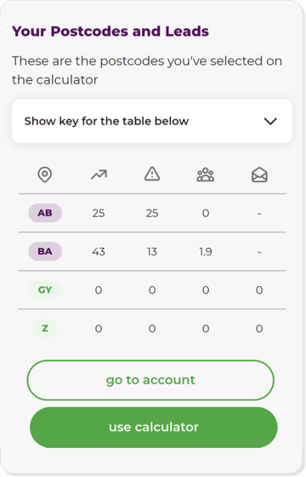Click the GY row's envelope column value
306x477 pixels.
[x=259, y=290]
